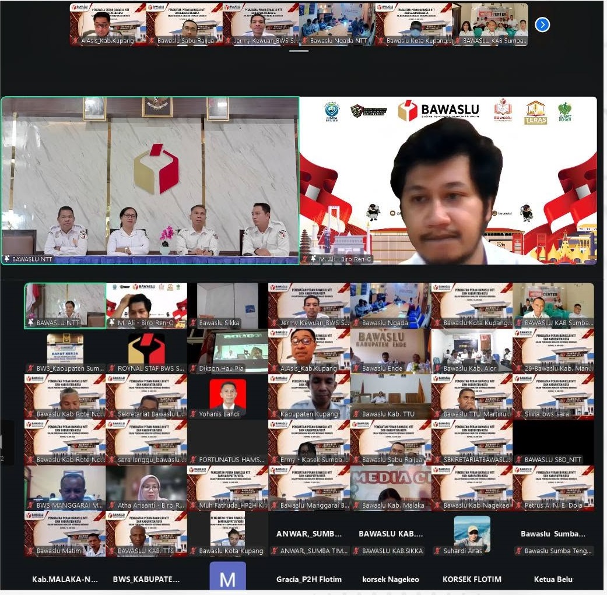Click muted mic icon on Yohanis Landi tile

coord(193,414)
